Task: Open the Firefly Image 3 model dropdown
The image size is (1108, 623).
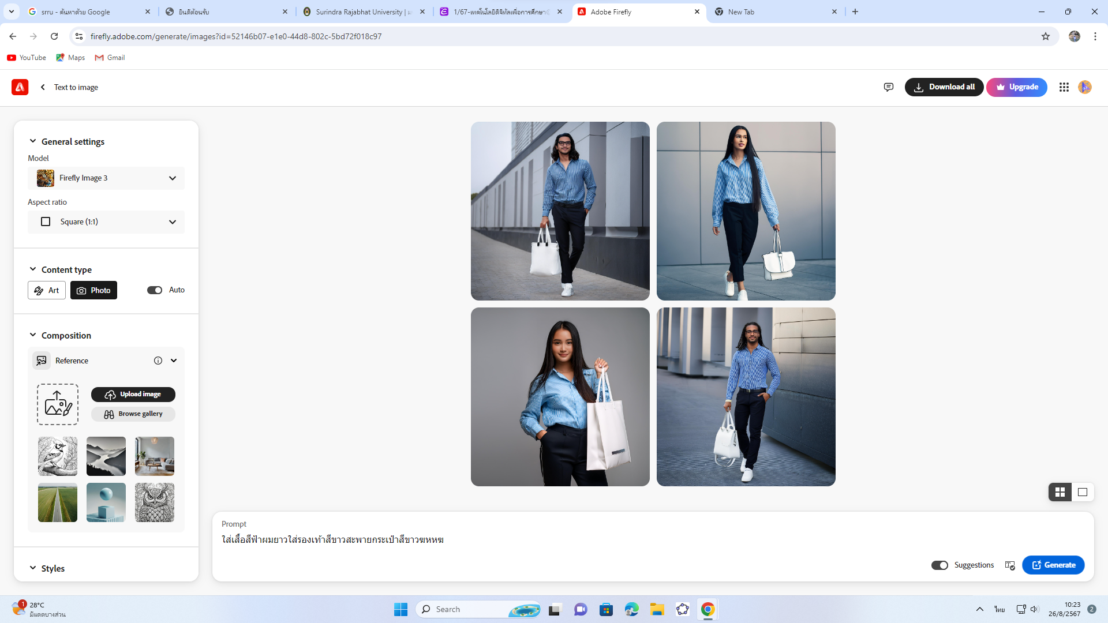Action: coord(106,178)
